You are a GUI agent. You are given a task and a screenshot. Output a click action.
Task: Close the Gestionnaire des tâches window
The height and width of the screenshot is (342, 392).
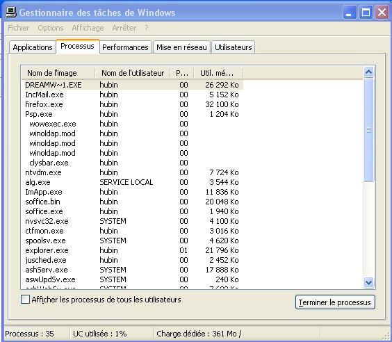[x=382, y=12]
